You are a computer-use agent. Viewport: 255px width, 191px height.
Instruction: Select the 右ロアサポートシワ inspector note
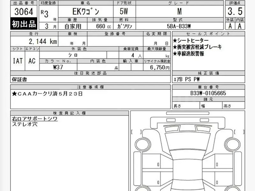pyautogui.click(x=35, y=119)
